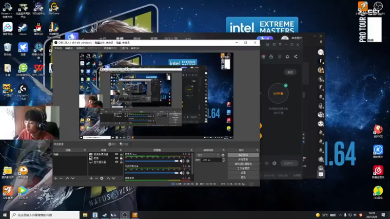Decrease transition duration with the down stepper
Image resolution: width=390 pixels, height=219 pixels.
tap(223, 161)
